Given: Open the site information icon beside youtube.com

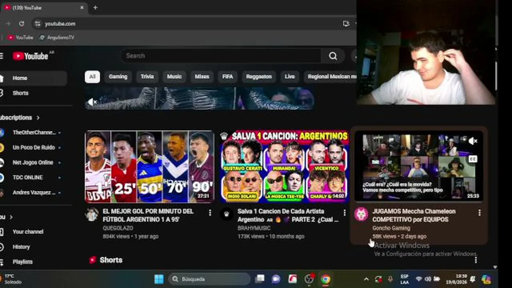Looking at the screenshot, I should [x=38, y=24].
